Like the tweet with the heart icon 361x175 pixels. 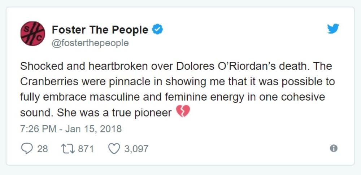(x=114, y=148)
